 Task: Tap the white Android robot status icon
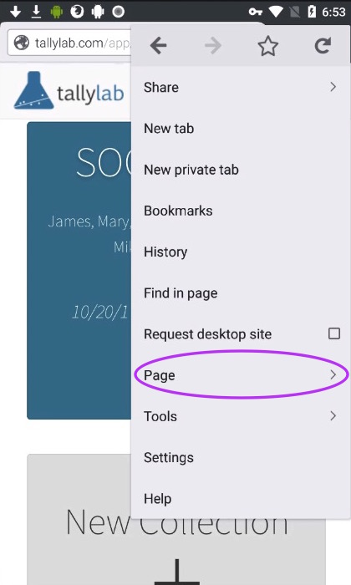pyautogui.click(x=98, y=12)
